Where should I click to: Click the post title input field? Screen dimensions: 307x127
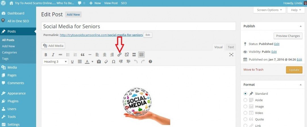pyautogui.click(x=138, y=26)
